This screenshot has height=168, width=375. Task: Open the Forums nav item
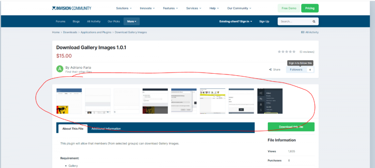click(x=60, y=21)
